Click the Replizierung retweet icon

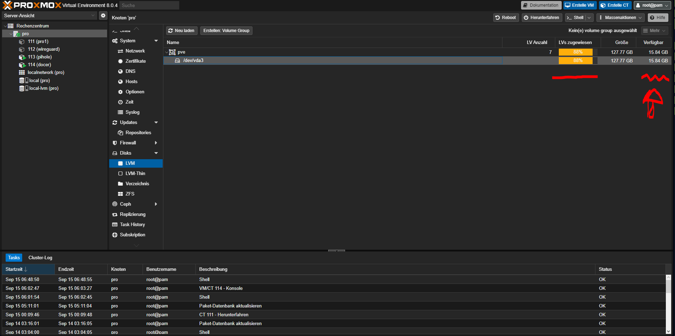click(115, 214)
